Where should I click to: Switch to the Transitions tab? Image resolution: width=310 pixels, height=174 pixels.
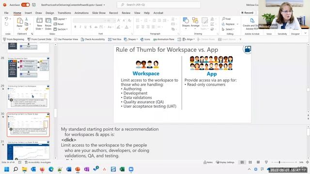pos(64,13)
